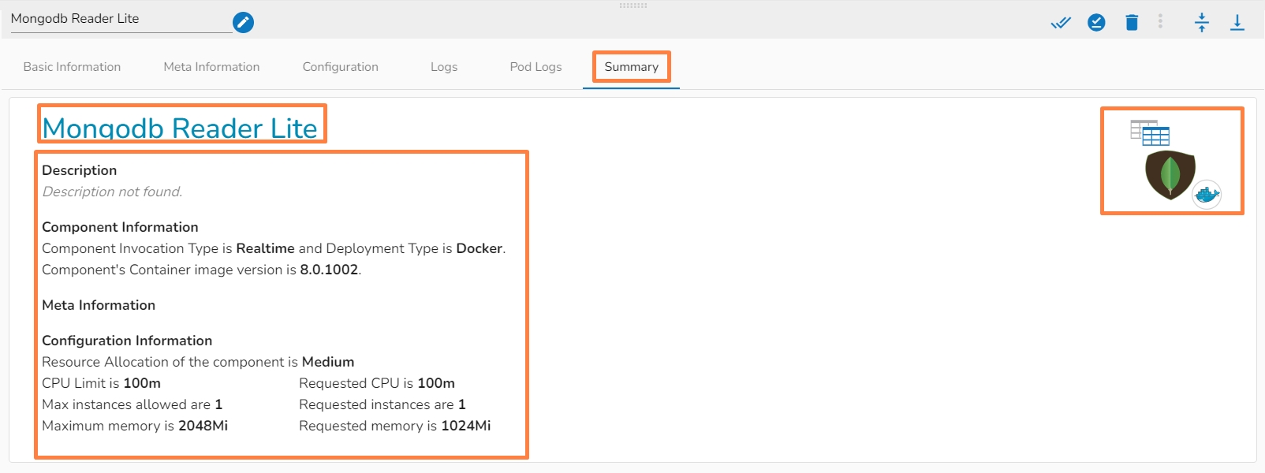Click the Description not found placeholder text
1265x473 pixels.
(x=112, y=192)
